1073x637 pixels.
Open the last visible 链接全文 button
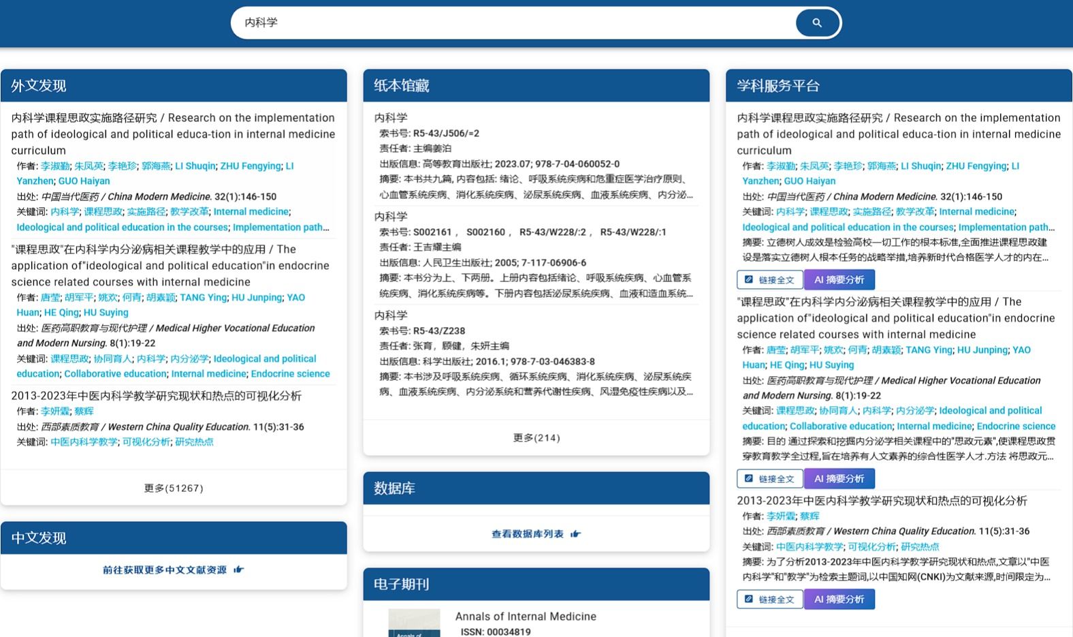coord(769,600)
